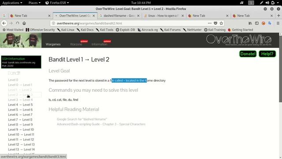
Task: Open Wargames menu on site header
Action: pos(53,44)
